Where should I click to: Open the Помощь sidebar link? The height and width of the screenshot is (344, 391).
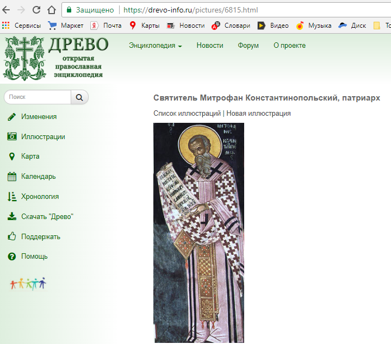point(34,257)
